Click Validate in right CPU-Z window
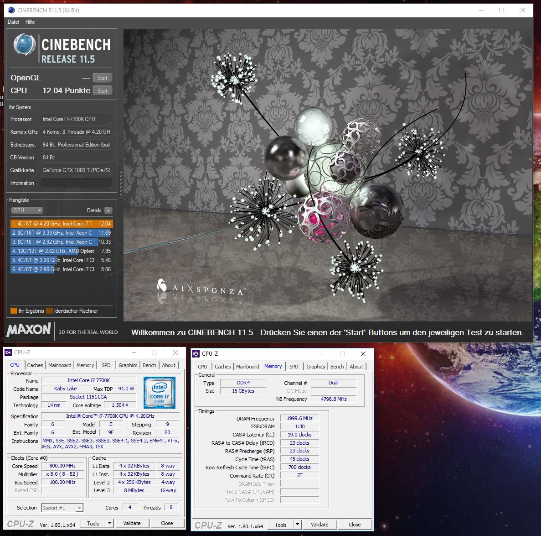541x536 pixels. point(319,525)
